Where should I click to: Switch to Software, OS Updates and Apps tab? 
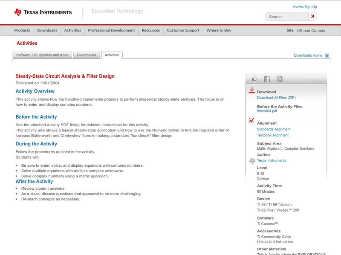(x=42, y=55)
